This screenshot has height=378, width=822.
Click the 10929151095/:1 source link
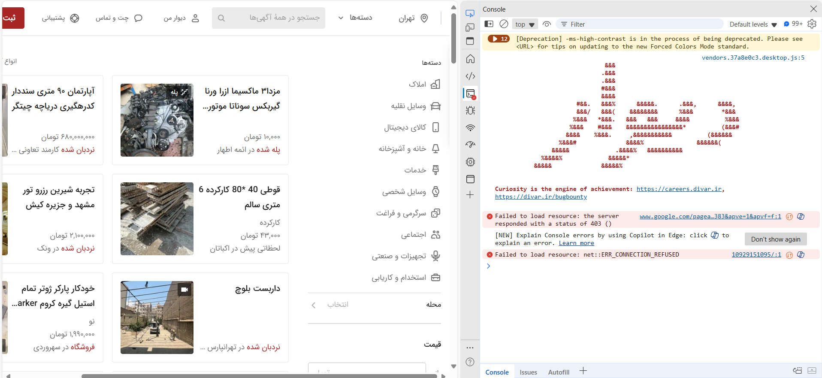point(756,254)
